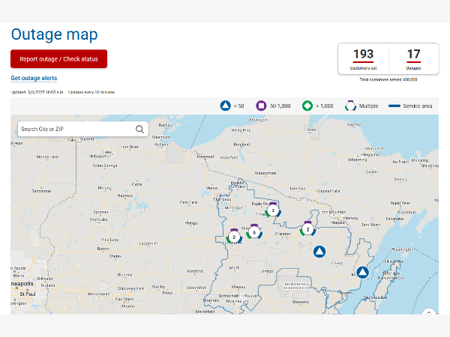Click the green diamond over-1,000 legend icon
The width and height of the screenshot is (450, 337).
pos(307,106)
